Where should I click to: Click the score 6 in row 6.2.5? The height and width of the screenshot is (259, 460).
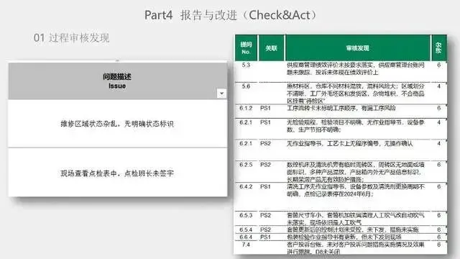coord(439,165)
